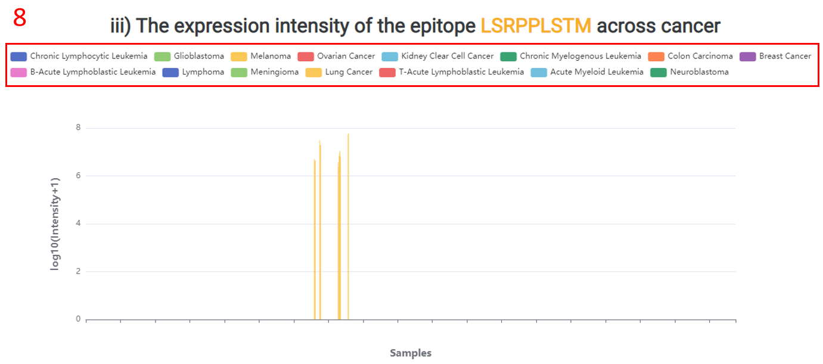Click the Lymphoma legend icon
Image resolution: width=823 pixels, height=364 pixels.
point(171,72)
